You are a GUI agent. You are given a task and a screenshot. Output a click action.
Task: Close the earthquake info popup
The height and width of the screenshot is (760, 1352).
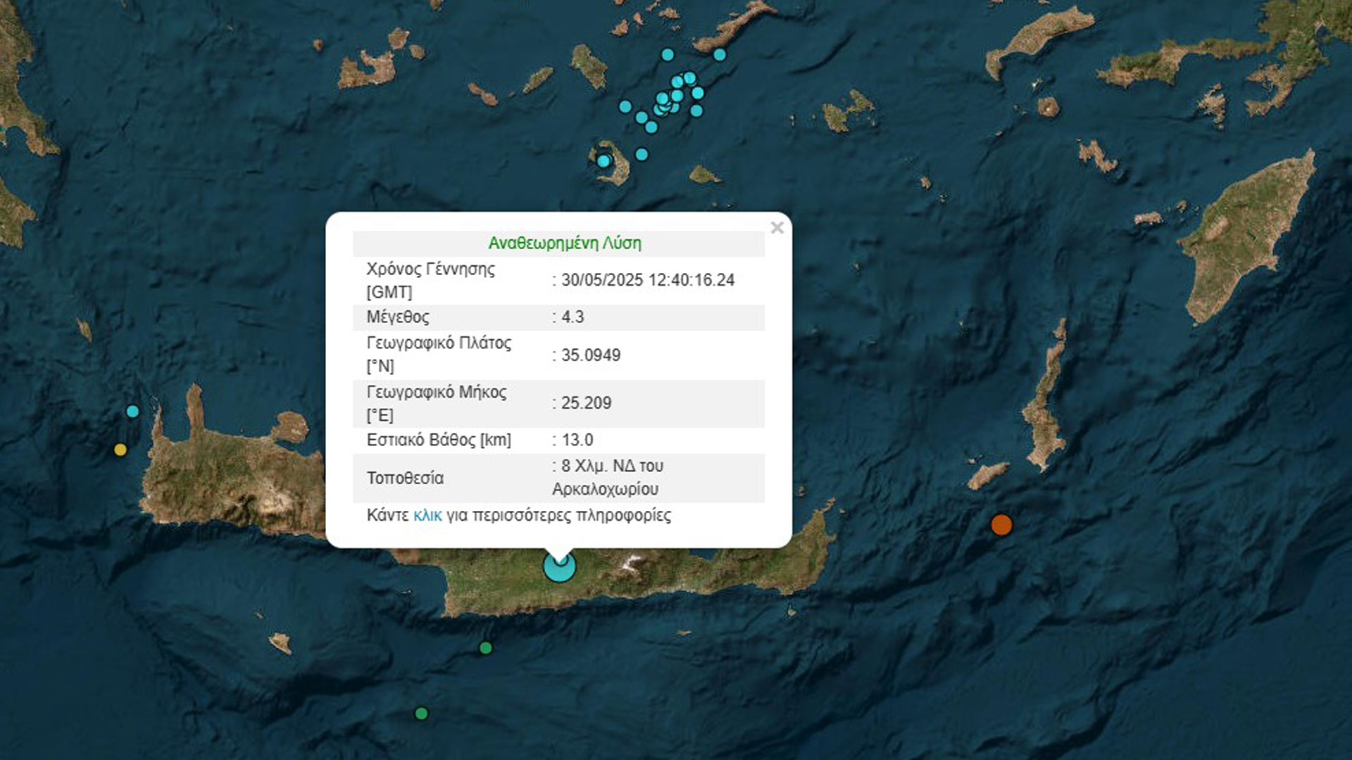(x=777, y=227)
